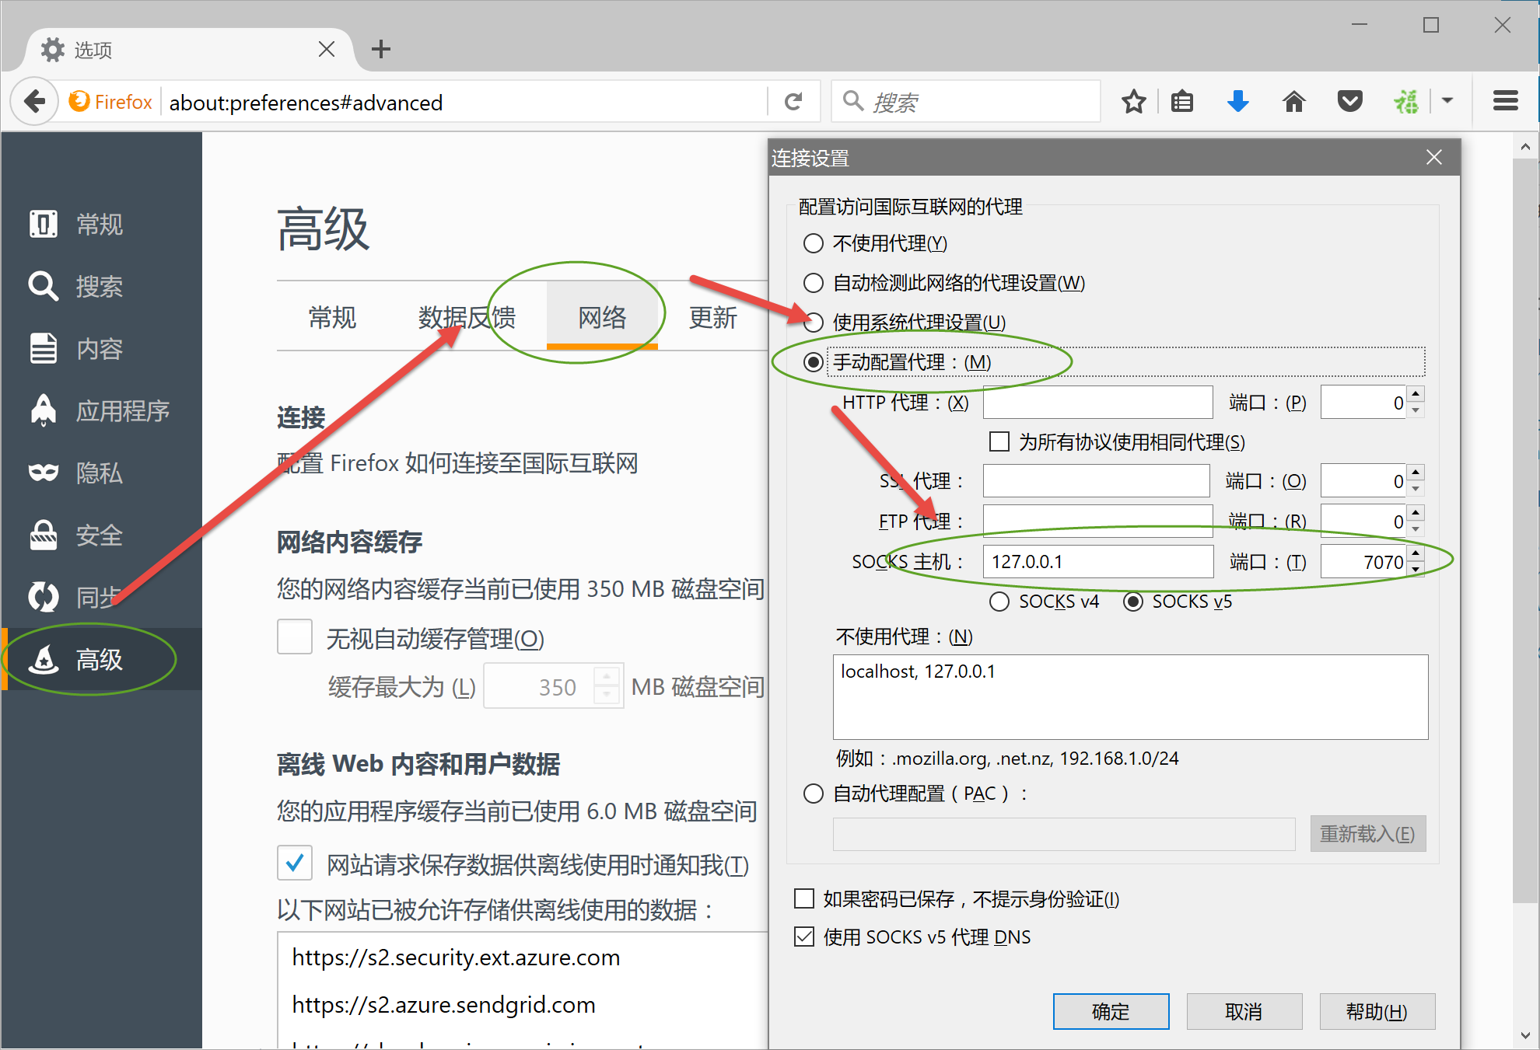The image size is (1540, 1050).
Task: Open the 内容 section in the sidebar
Action: click(101, 349)
